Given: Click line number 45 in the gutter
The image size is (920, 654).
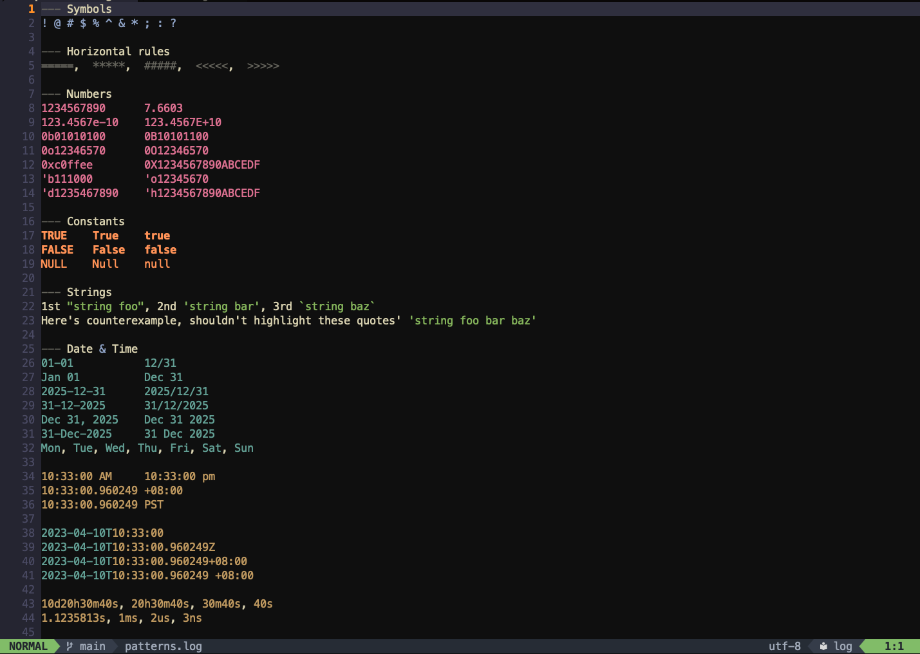Looking at the screenshot, I should click(28, 632).
